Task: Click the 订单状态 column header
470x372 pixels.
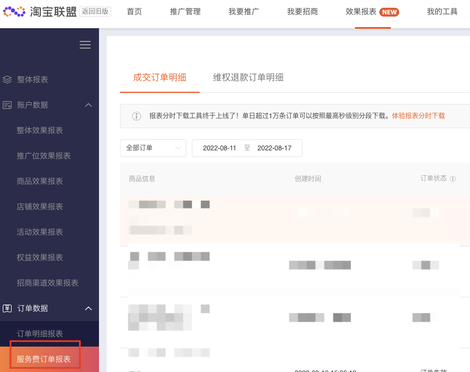Action: [434, 179]
